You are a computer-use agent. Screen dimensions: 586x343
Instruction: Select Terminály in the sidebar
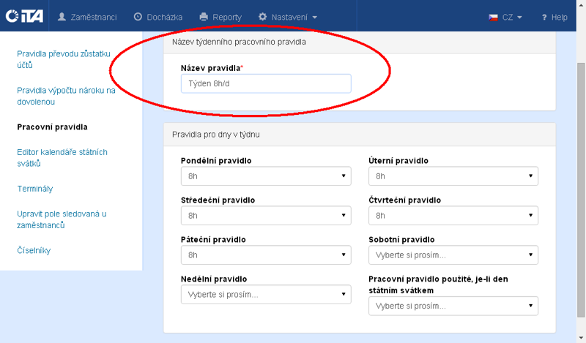[35, 189]
